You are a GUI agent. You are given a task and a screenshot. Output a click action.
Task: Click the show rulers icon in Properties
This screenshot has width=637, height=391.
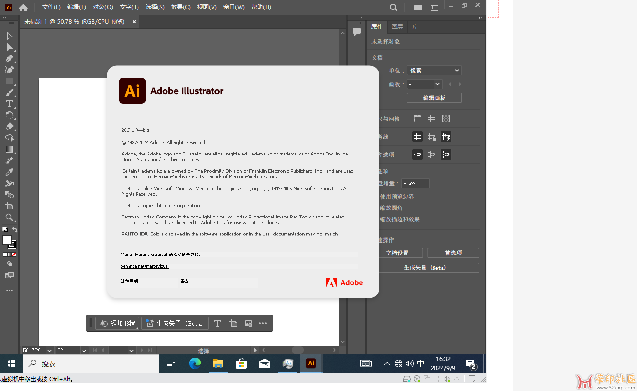pos(417,118)
